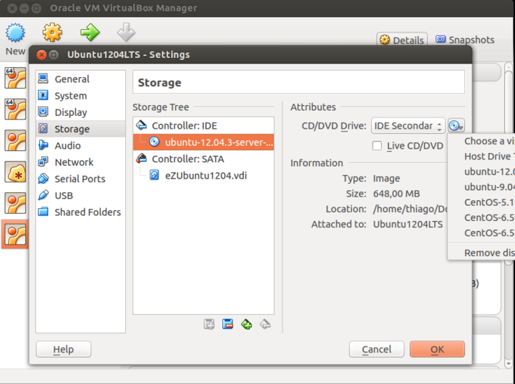
Task: Open the System settings category
Action: (80, 96)
